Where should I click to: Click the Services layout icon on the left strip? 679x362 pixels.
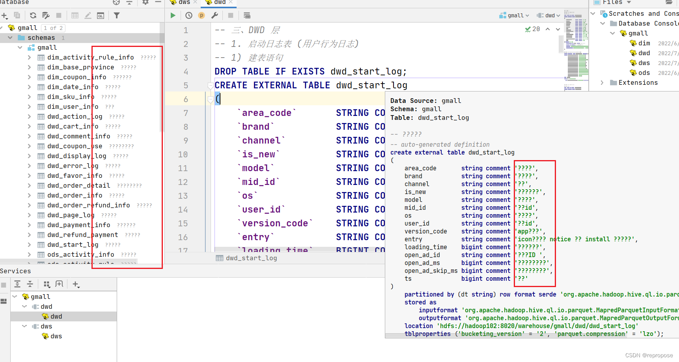(x=4, y=301)
